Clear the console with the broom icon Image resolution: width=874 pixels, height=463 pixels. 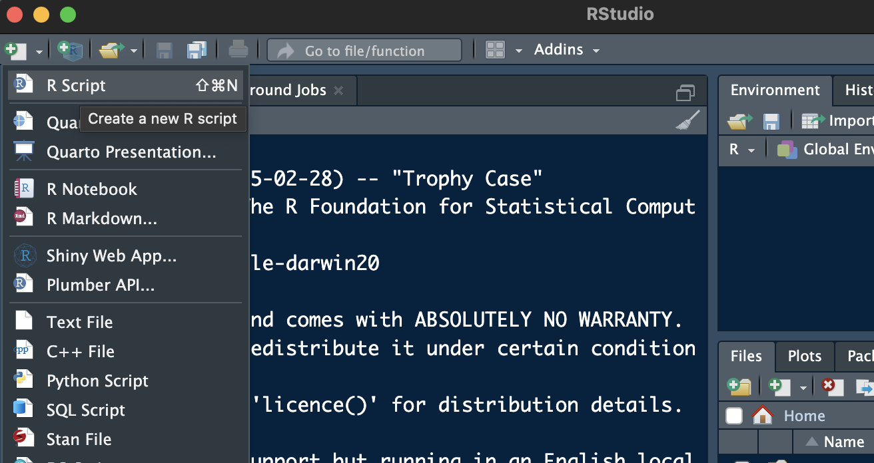(x=687, y=120)
